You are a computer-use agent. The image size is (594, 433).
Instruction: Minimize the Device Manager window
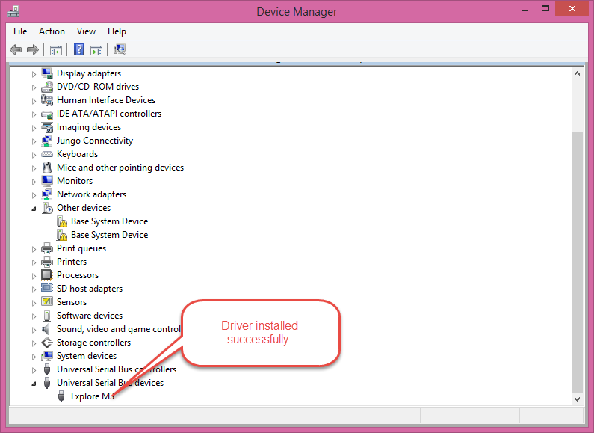click(525, 9)
